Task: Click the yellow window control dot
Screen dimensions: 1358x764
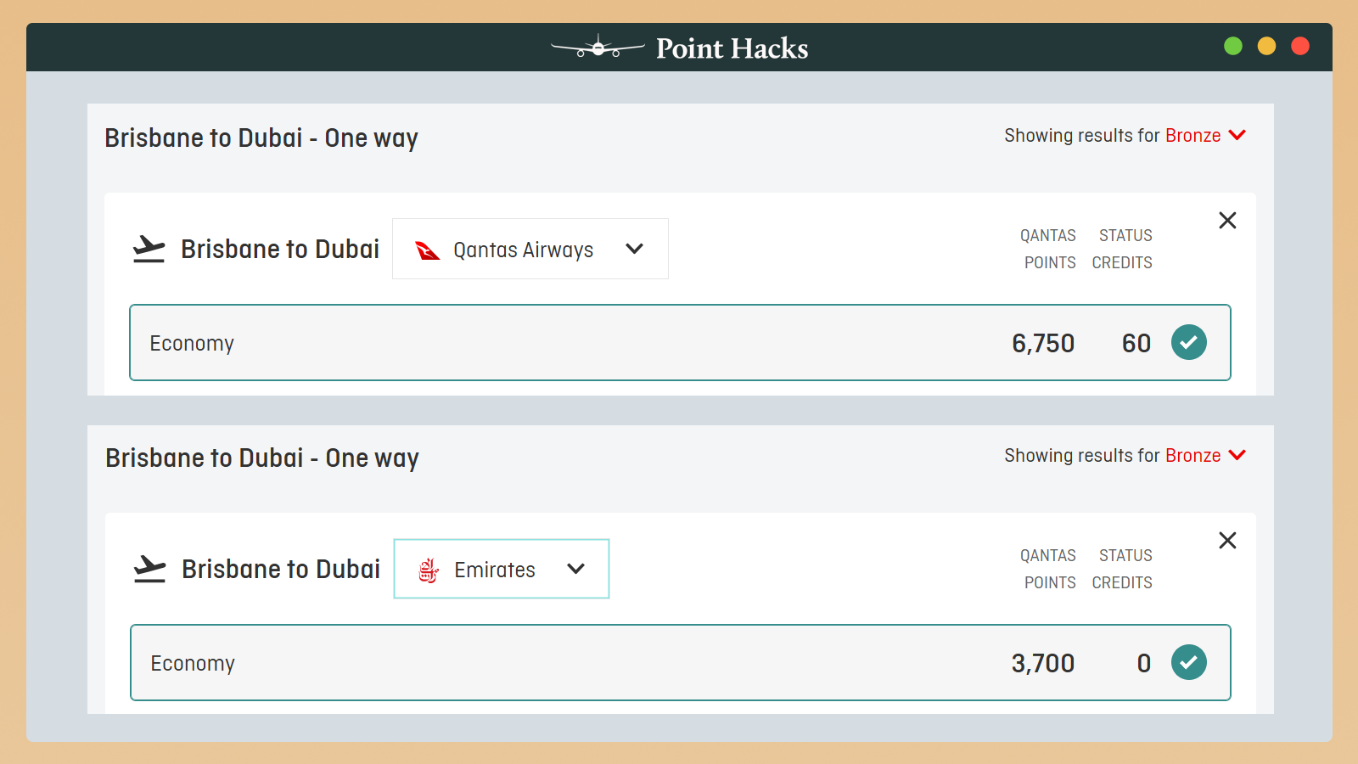Action: [1266, 46]
